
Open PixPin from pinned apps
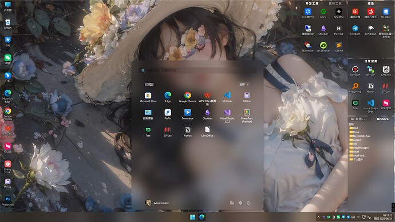click(168, 114)
